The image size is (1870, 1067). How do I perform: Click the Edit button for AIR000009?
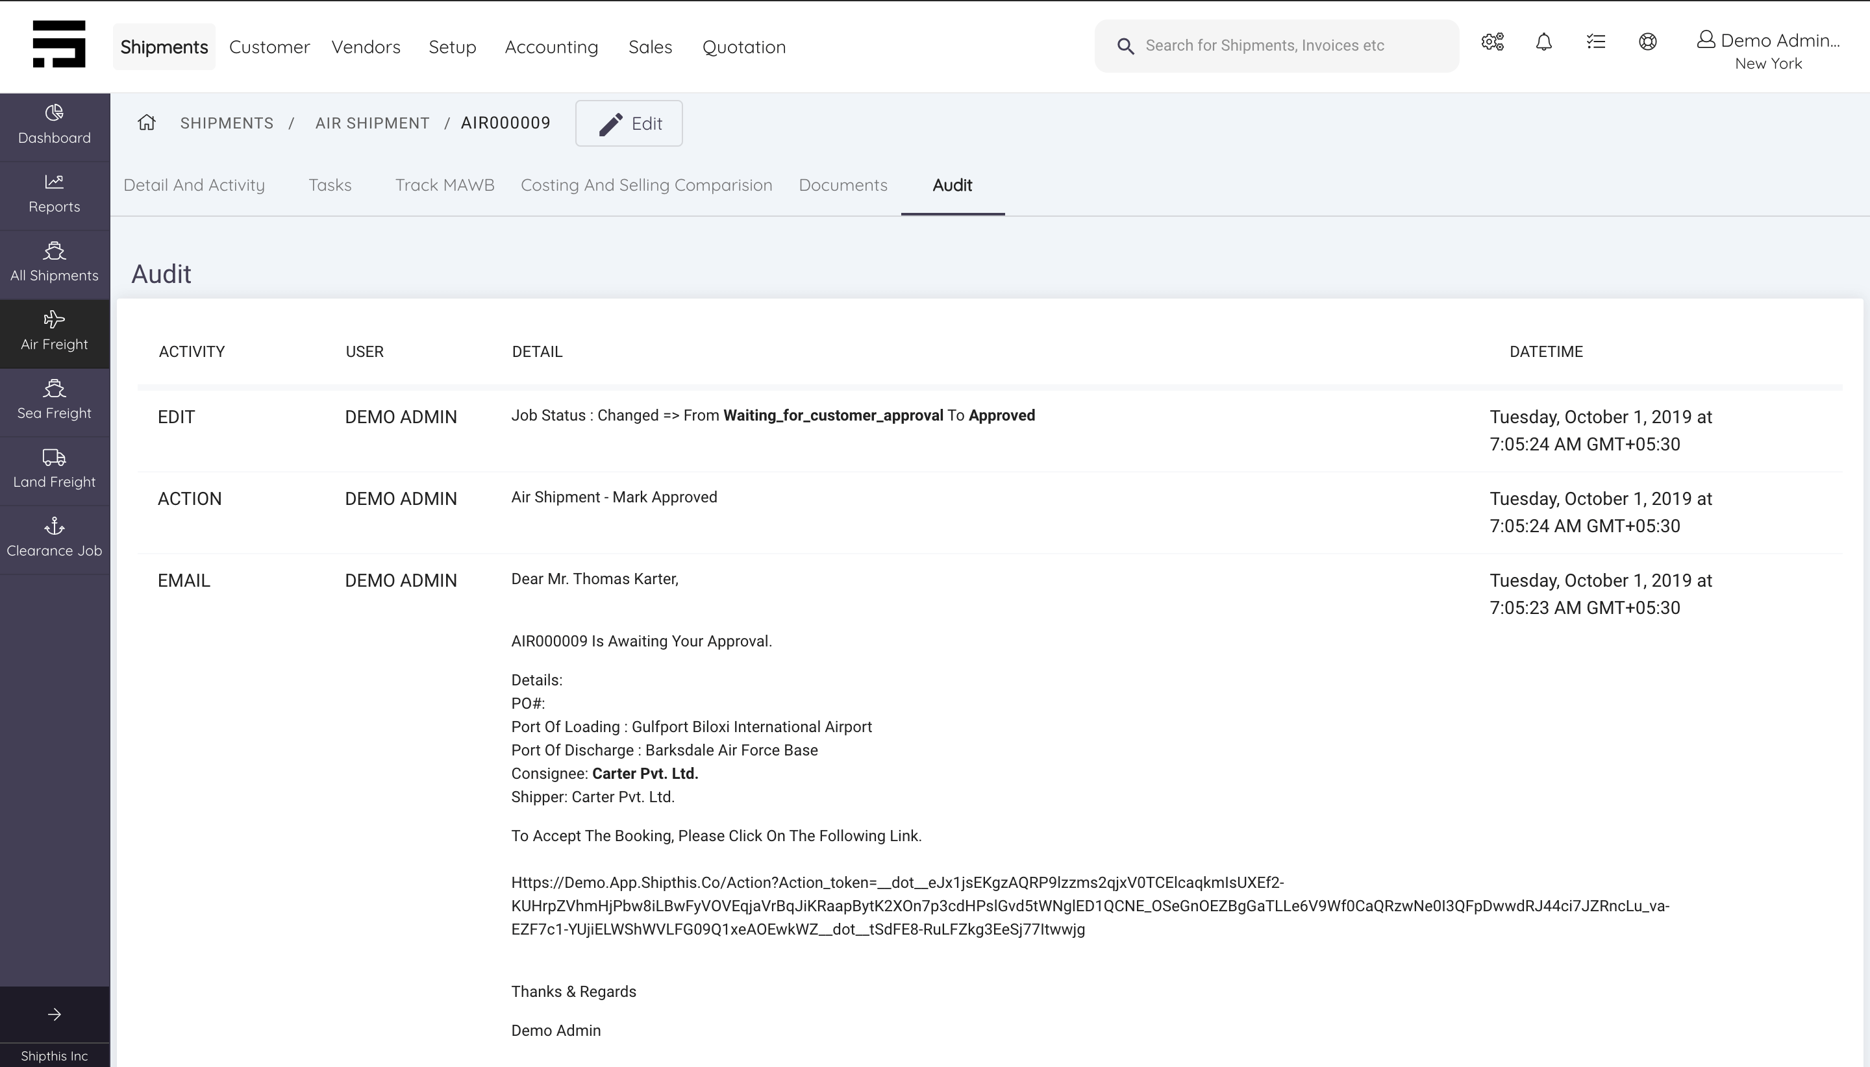point(629,123)
